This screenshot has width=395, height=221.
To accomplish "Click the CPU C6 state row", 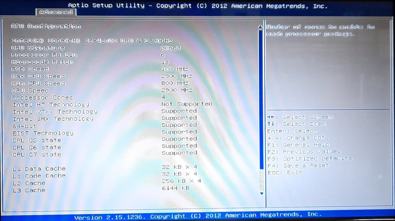I will pos(37,148).
